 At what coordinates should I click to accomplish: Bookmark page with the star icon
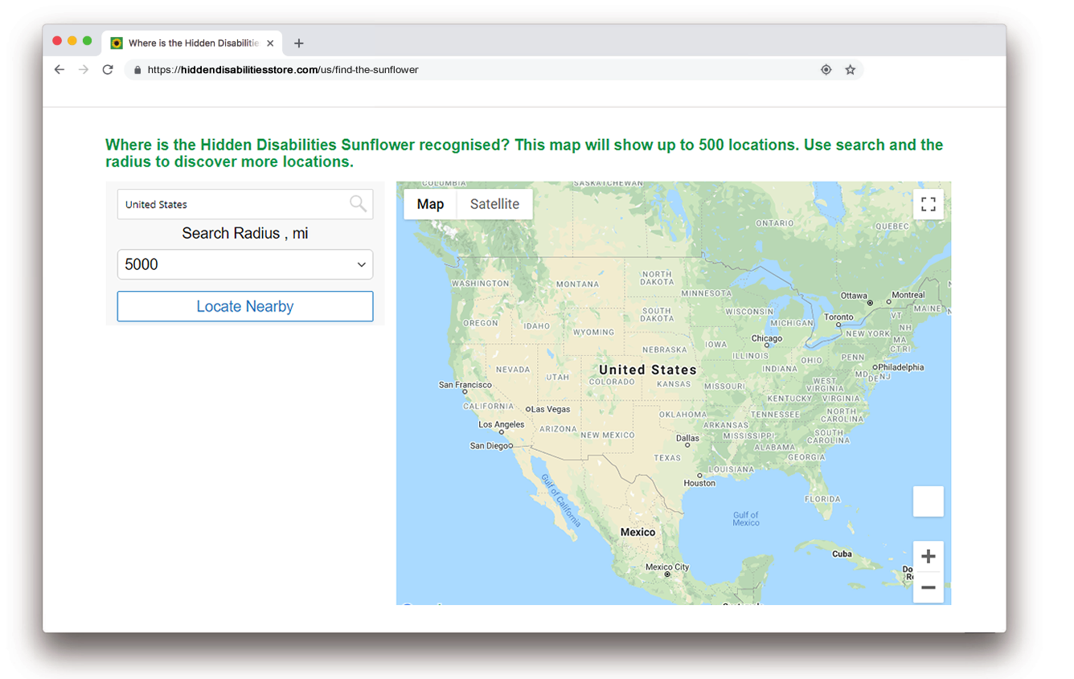tap(850, 70)
